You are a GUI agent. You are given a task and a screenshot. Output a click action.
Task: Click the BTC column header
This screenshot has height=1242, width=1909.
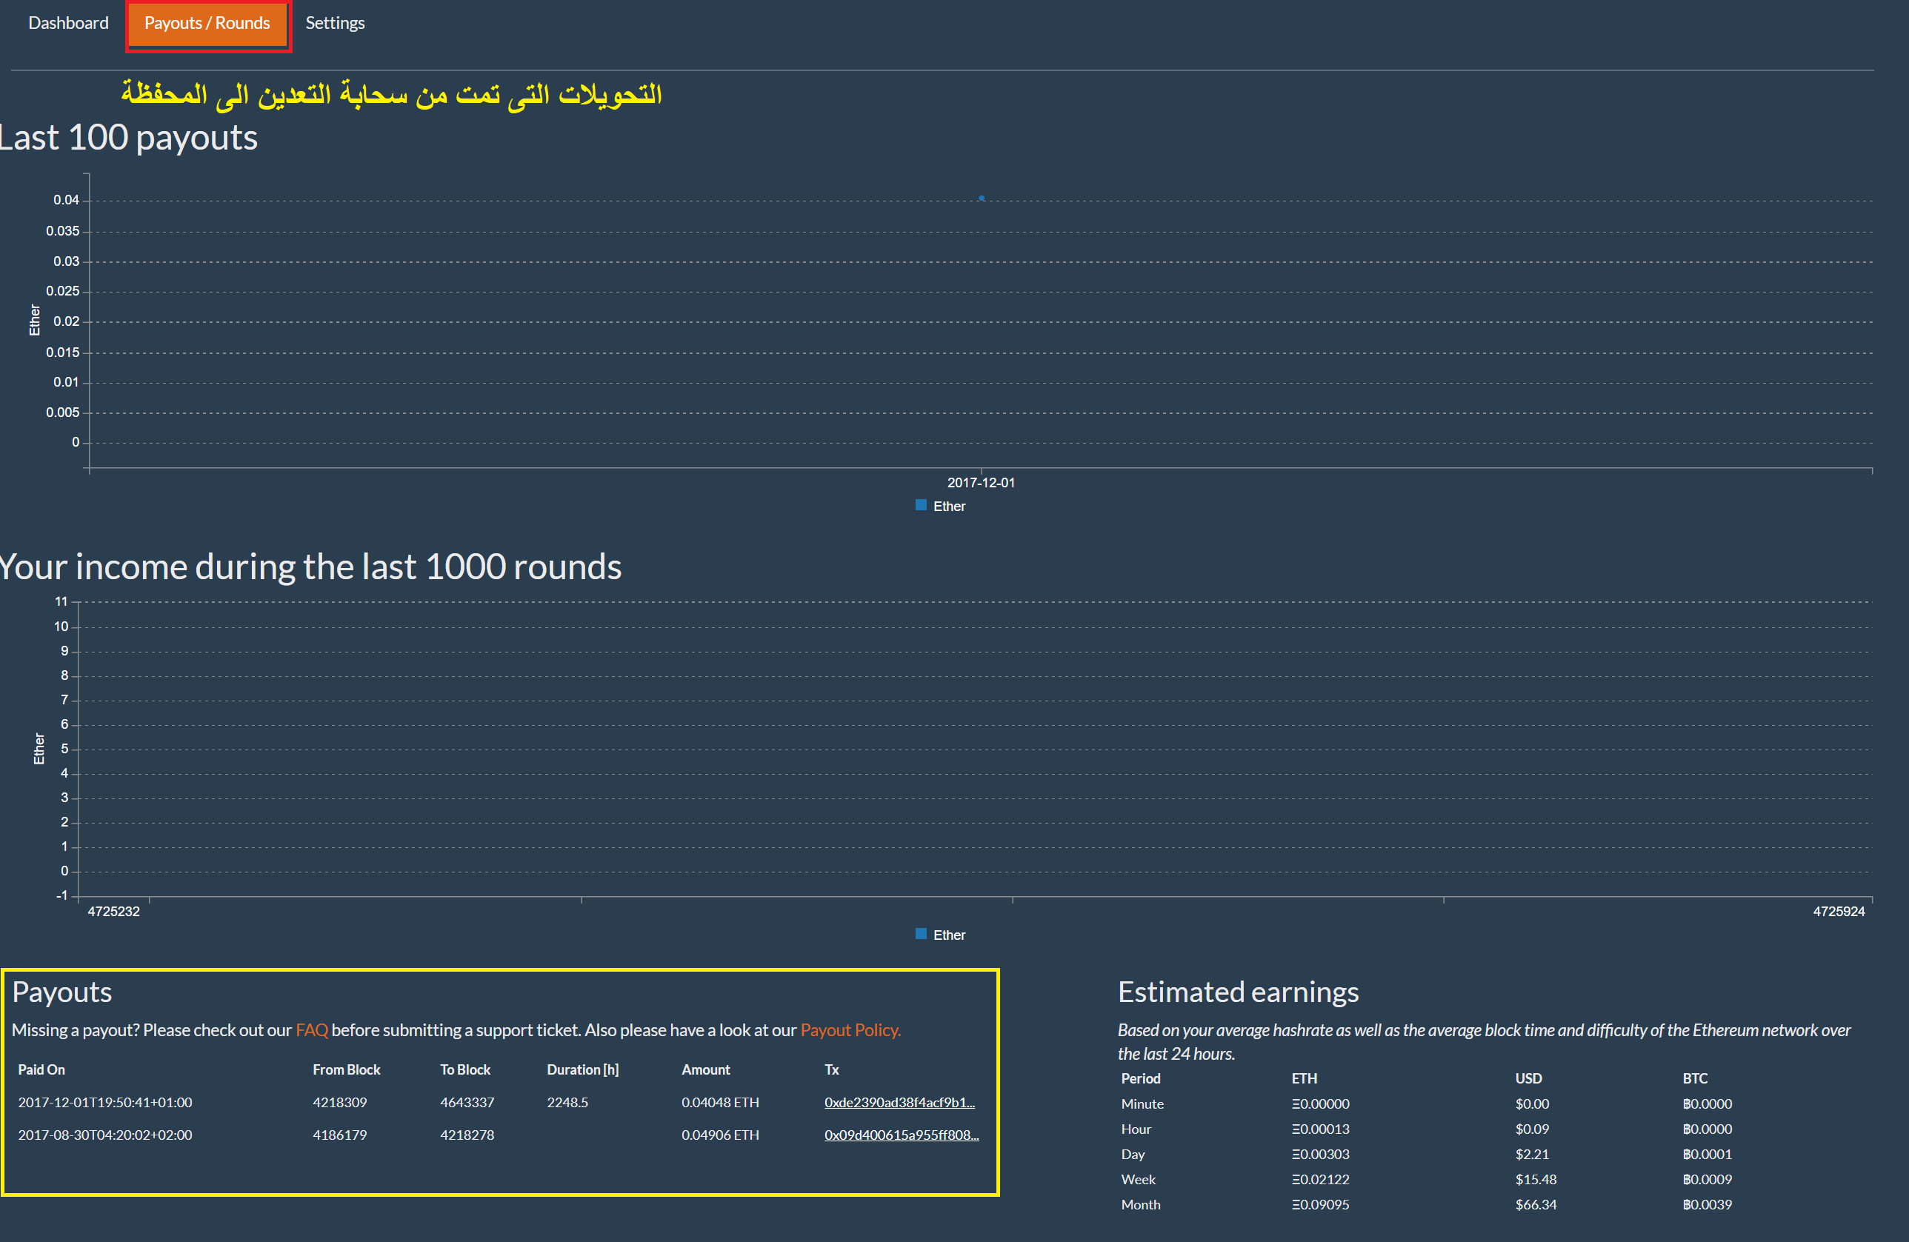point(1695,1078)
